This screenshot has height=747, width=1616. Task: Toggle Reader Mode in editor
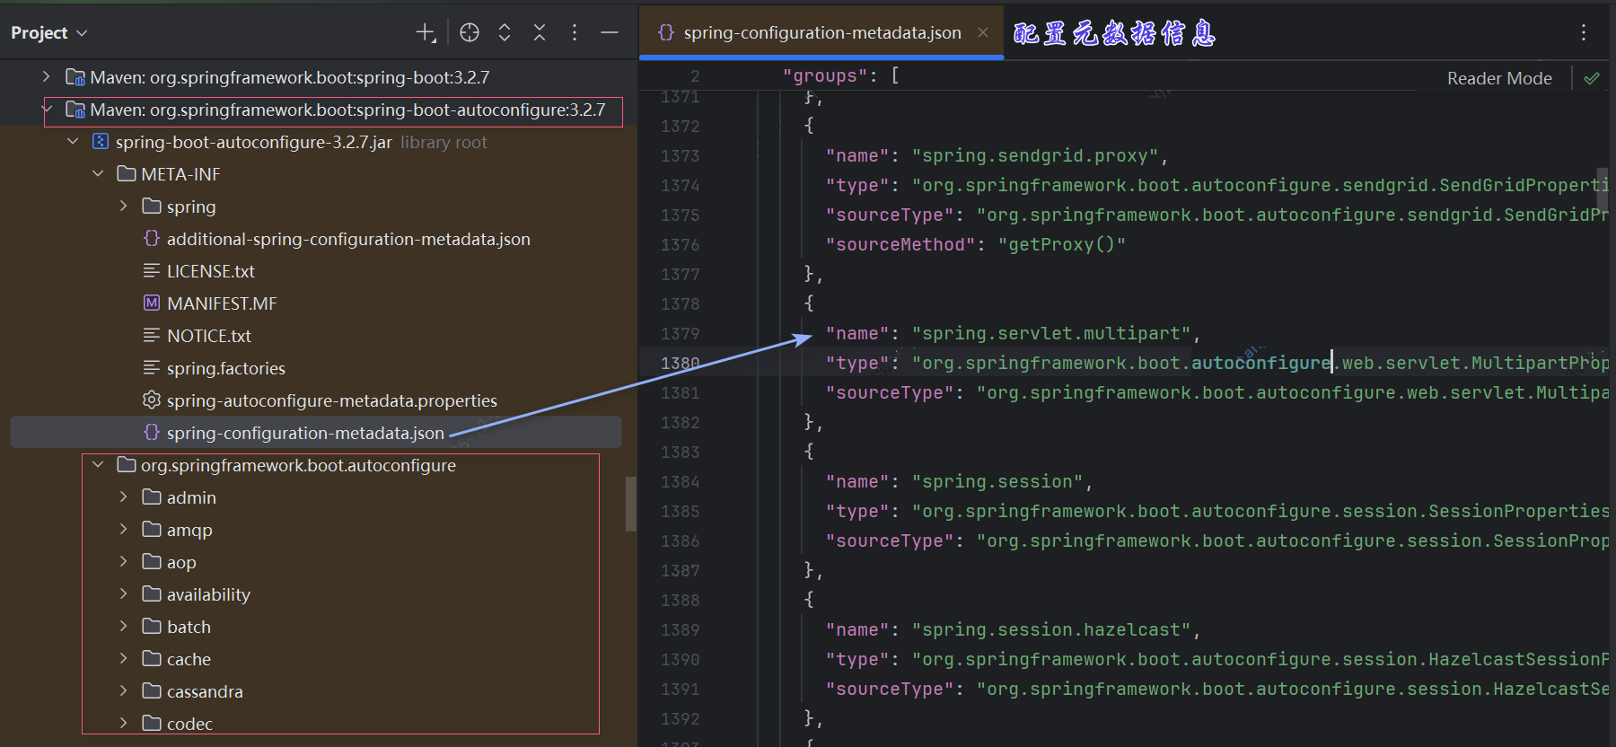[1499, 78]
